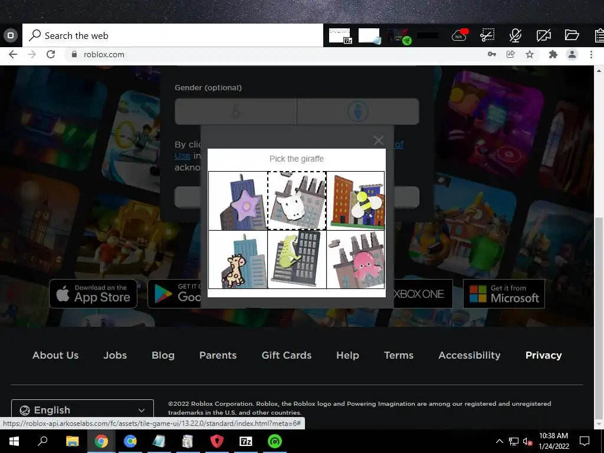Click the page scrollbar up arrow
This screenshot has height=453, width=604.
tap(599, 71)
